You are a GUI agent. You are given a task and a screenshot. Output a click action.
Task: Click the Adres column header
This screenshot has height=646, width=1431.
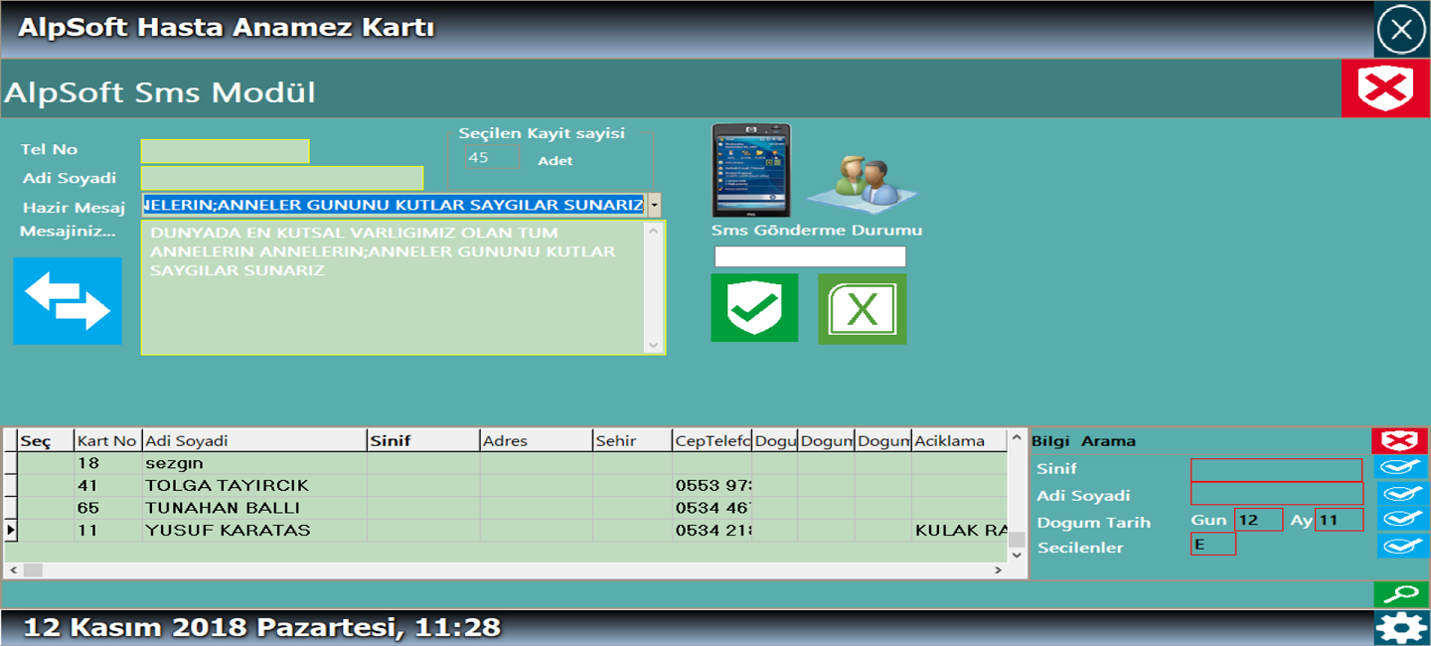click(x=537, y=440)
